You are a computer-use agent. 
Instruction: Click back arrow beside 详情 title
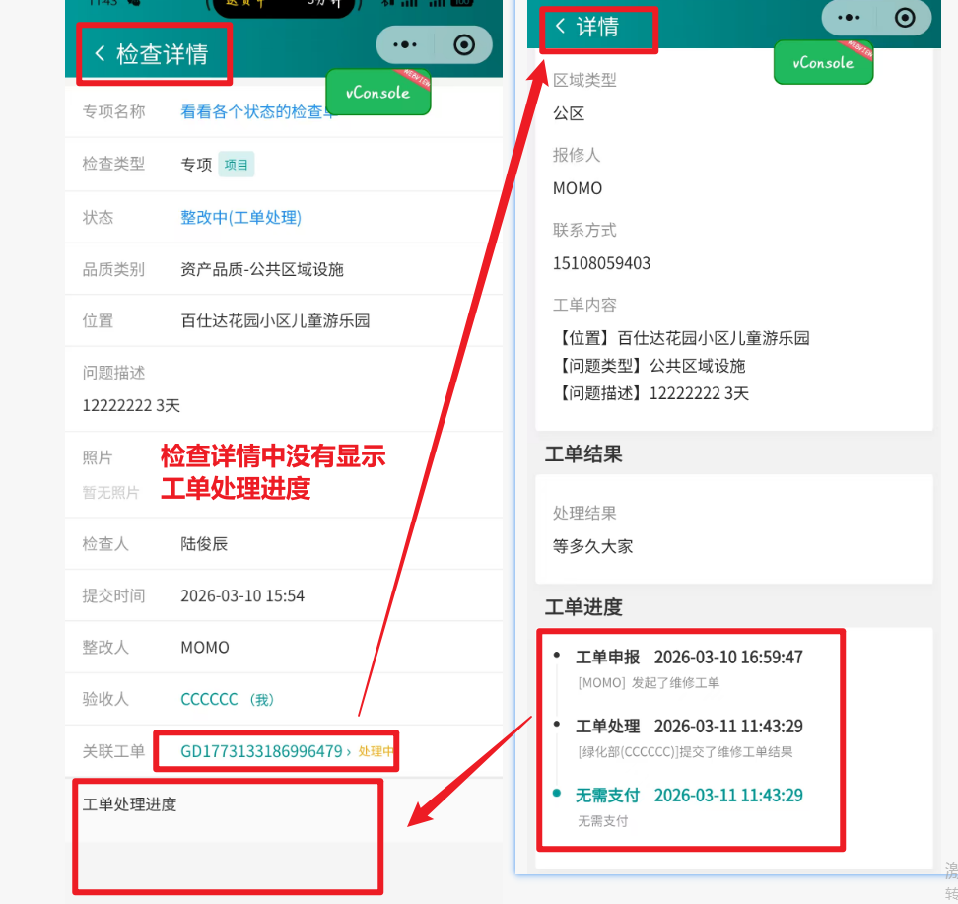tap(561, 26)
